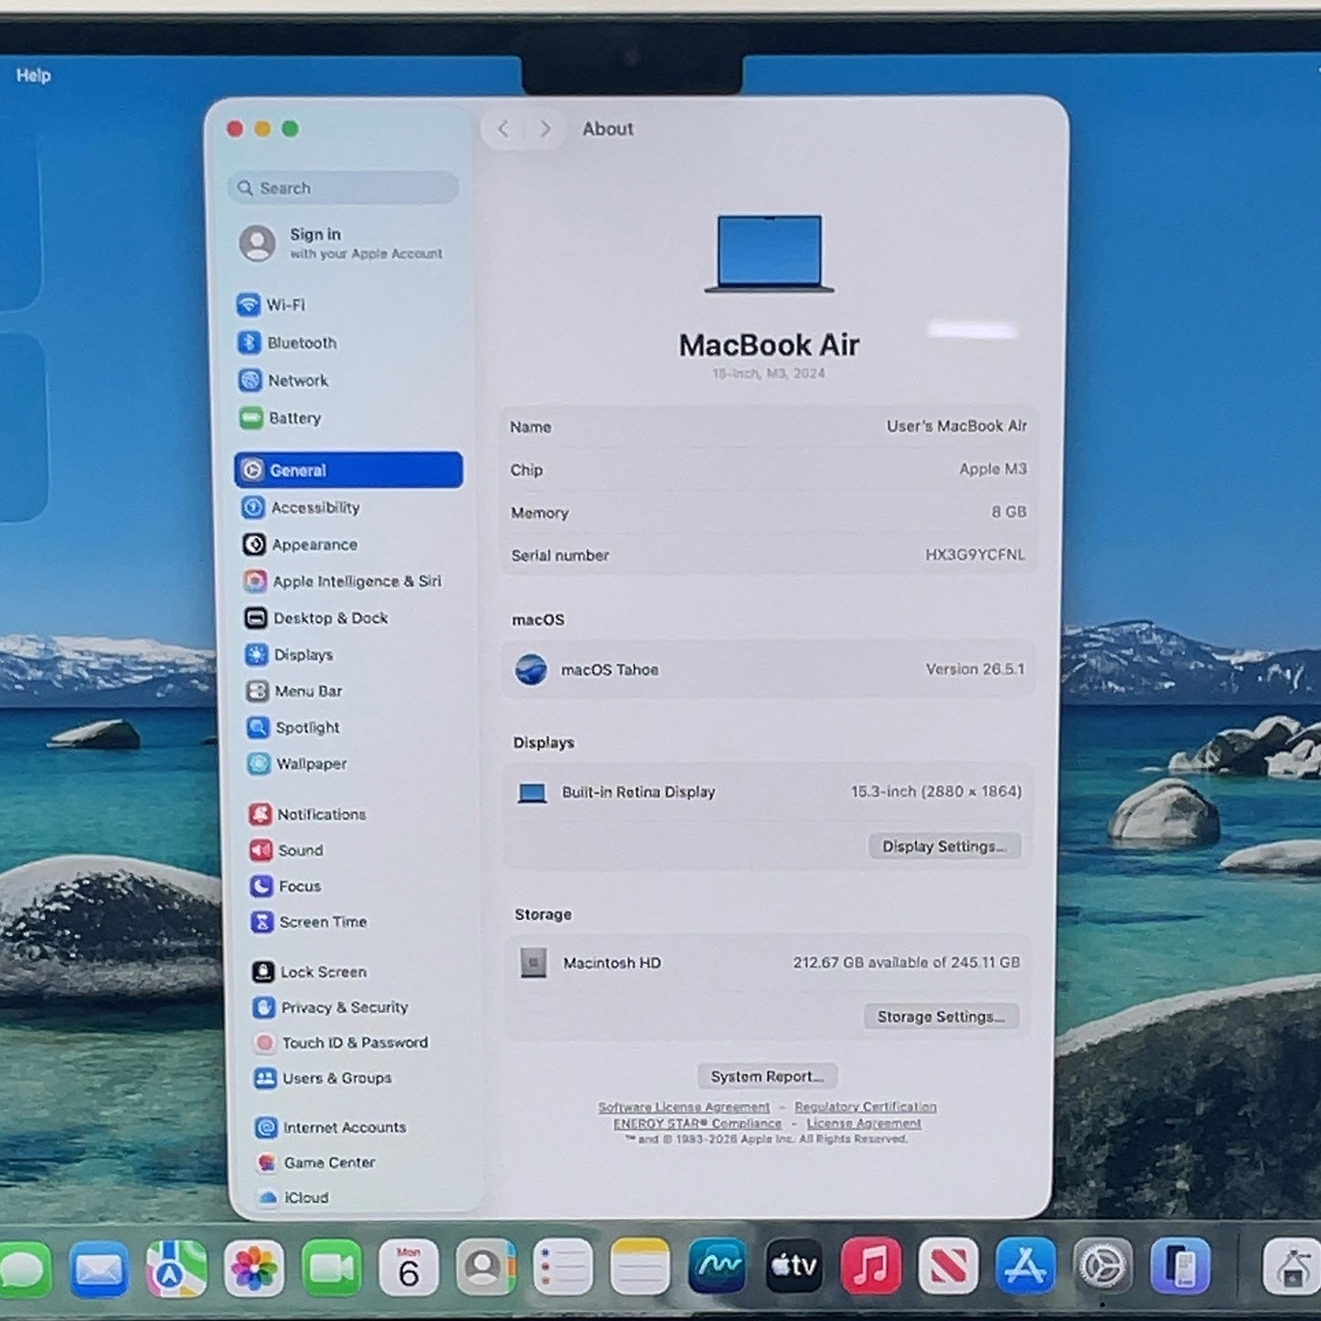This screenshot has width=1321, height=1321.
Task: Open the Help menu in menu bar
Action: (34, 76)
